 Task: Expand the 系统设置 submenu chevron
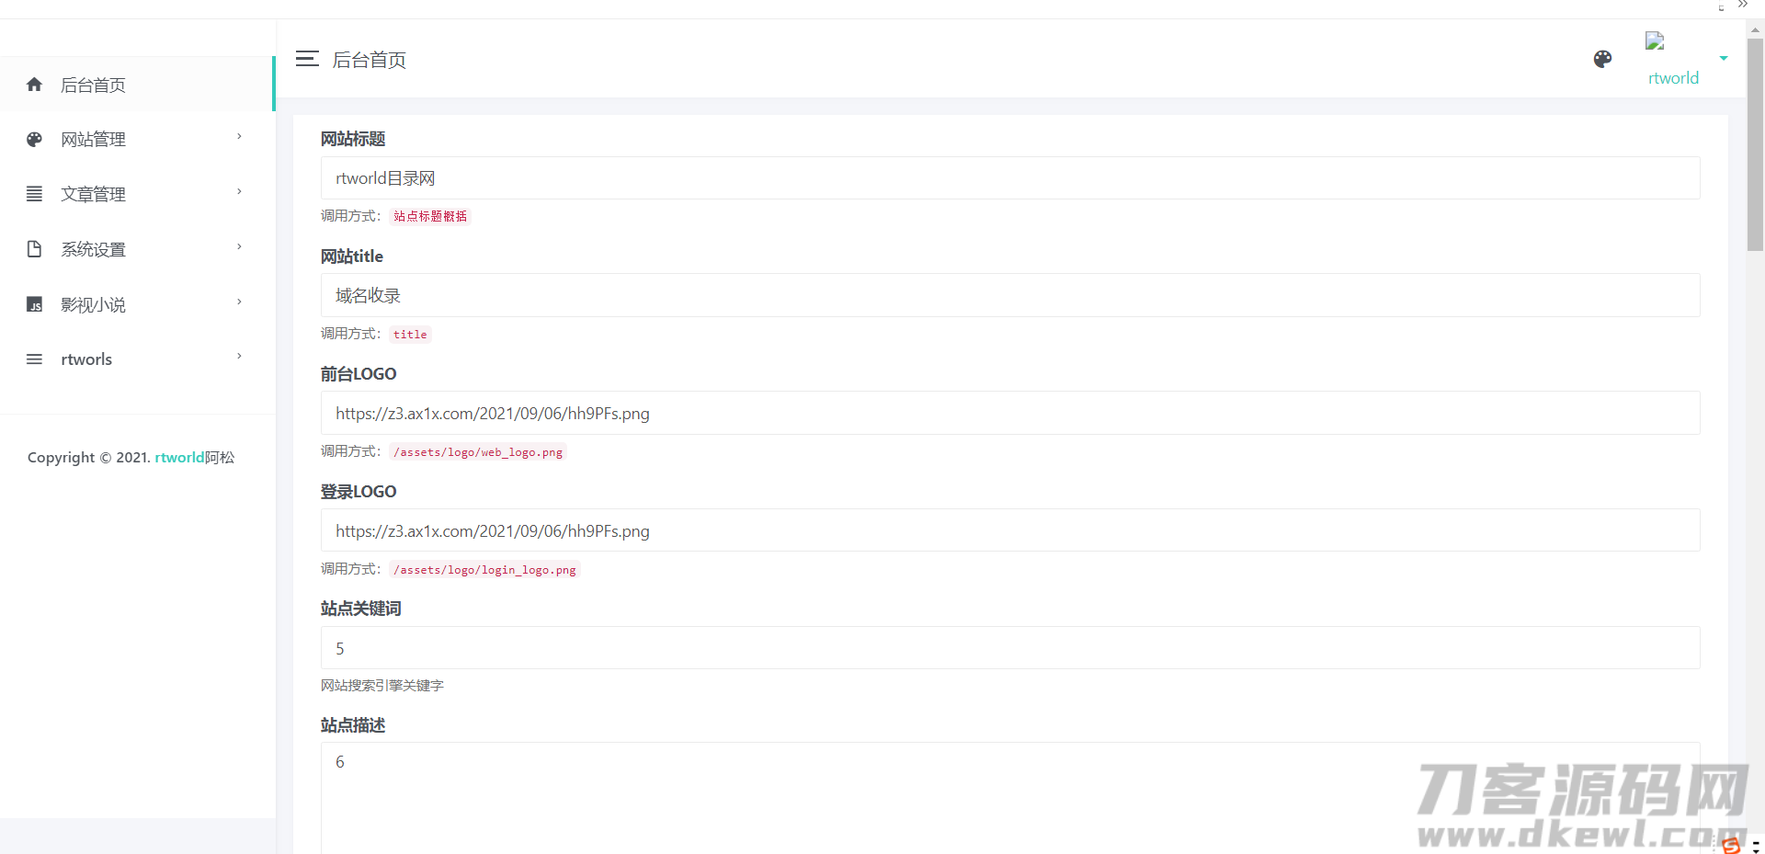click(x=239, y=247)
